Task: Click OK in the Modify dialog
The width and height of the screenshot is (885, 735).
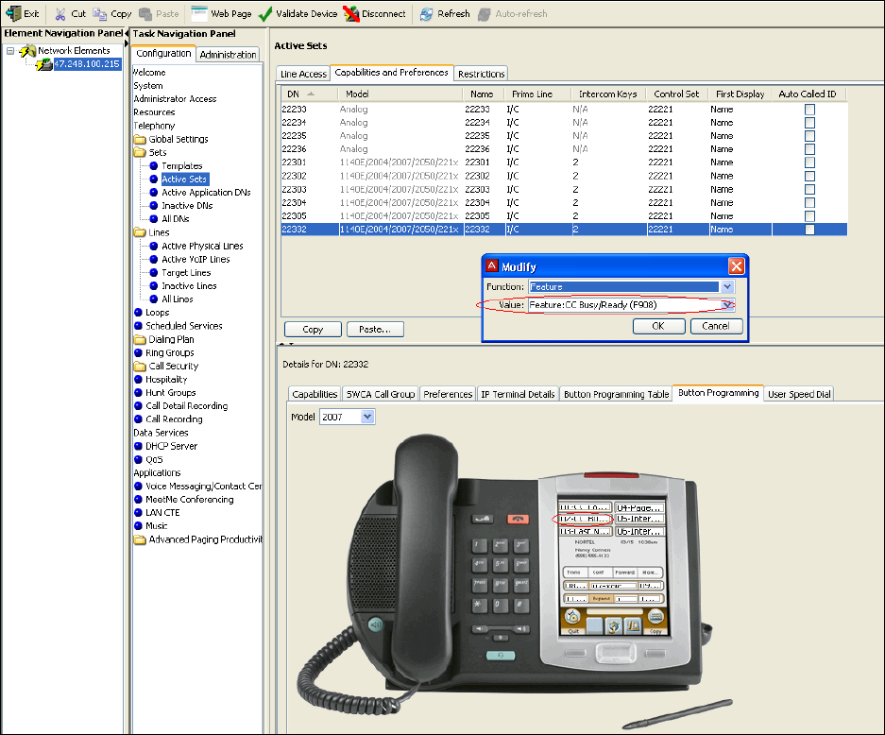Action: click(x=658, y=326)
